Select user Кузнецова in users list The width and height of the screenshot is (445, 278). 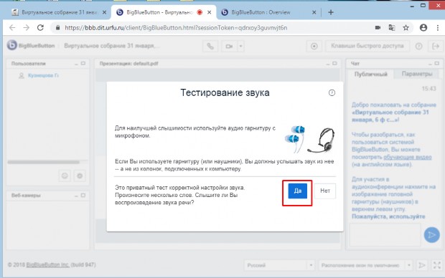[x=43, y=75]
